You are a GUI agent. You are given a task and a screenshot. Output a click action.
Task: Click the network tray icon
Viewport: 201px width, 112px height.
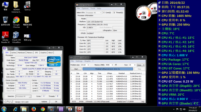pos(181,109)
